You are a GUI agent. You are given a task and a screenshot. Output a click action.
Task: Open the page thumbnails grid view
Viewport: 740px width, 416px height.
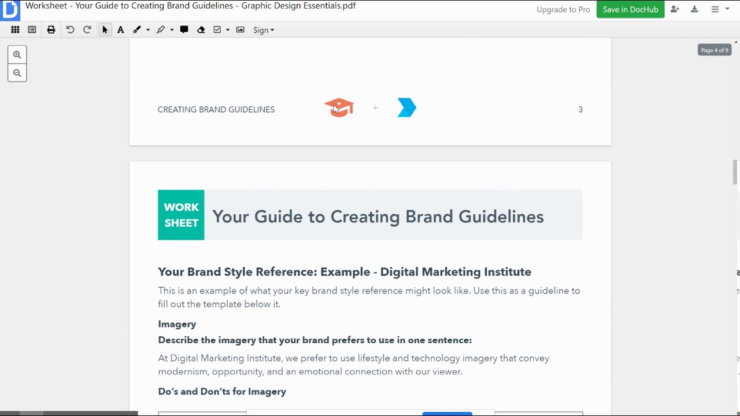[15, 30]
